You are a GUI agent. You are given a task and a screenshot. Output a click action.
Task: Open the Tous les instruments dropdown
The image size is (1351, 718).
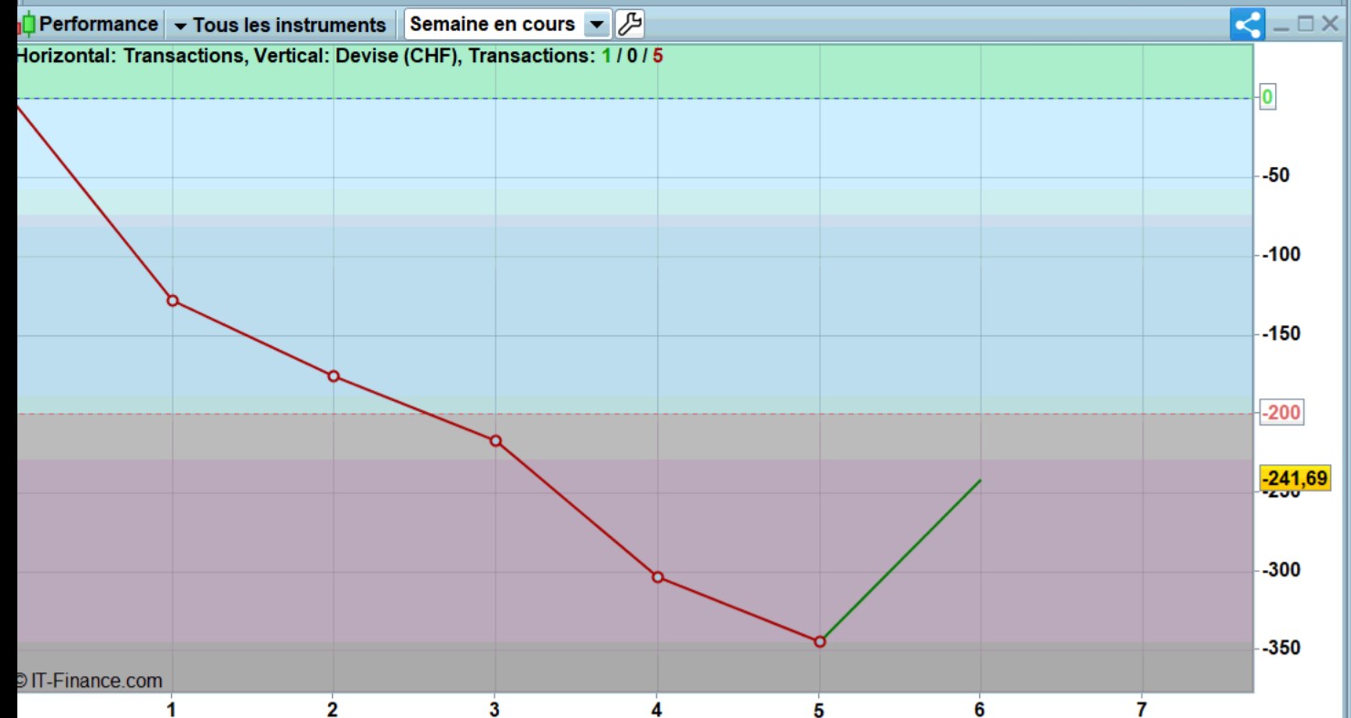pos(280,25)
